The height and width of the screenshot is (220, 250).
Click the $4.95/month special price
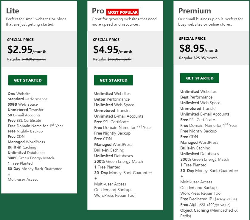point(113,50)
